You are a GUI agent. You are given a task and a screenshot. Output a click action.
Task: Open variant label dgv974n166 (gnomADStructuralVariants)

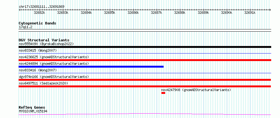(54, 77)
